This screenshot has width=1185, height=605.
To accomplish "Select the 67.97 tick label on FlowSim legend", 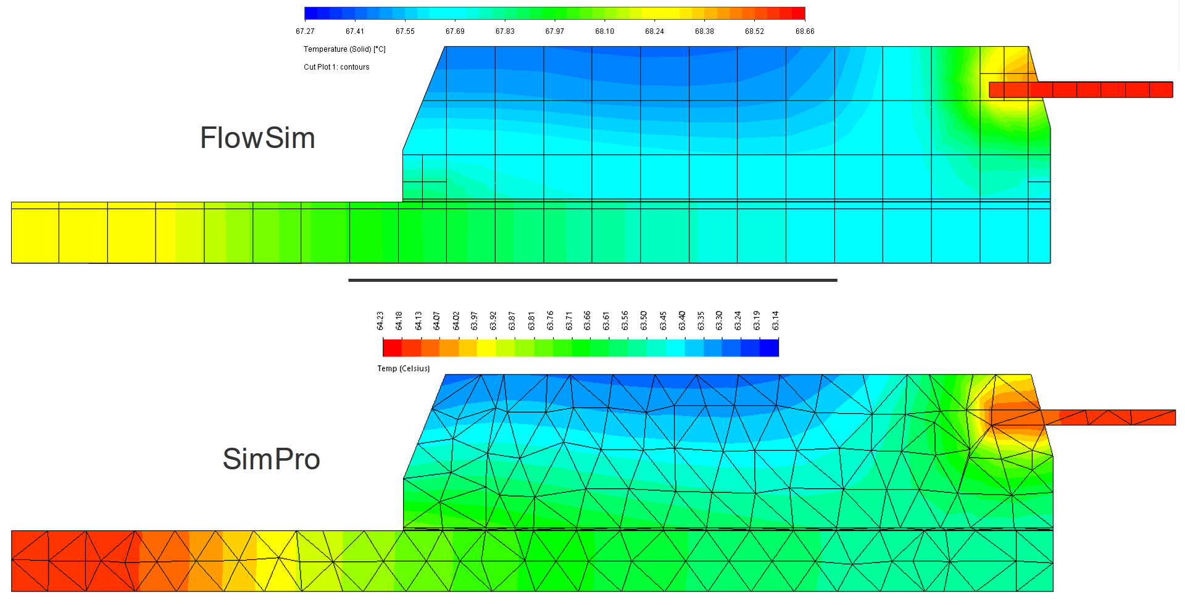I will pyautogui.click(x=554, y=31).
